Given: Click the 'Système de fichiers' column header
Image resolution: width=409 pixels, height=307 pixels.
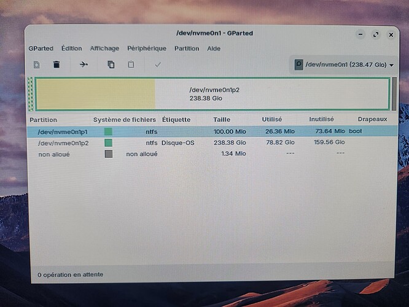Looking at the screenshot, I should [125, 120].
